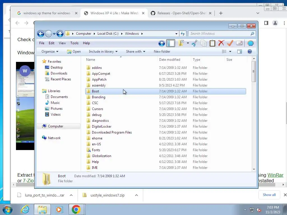Open the Tools menu

point(74,43)
